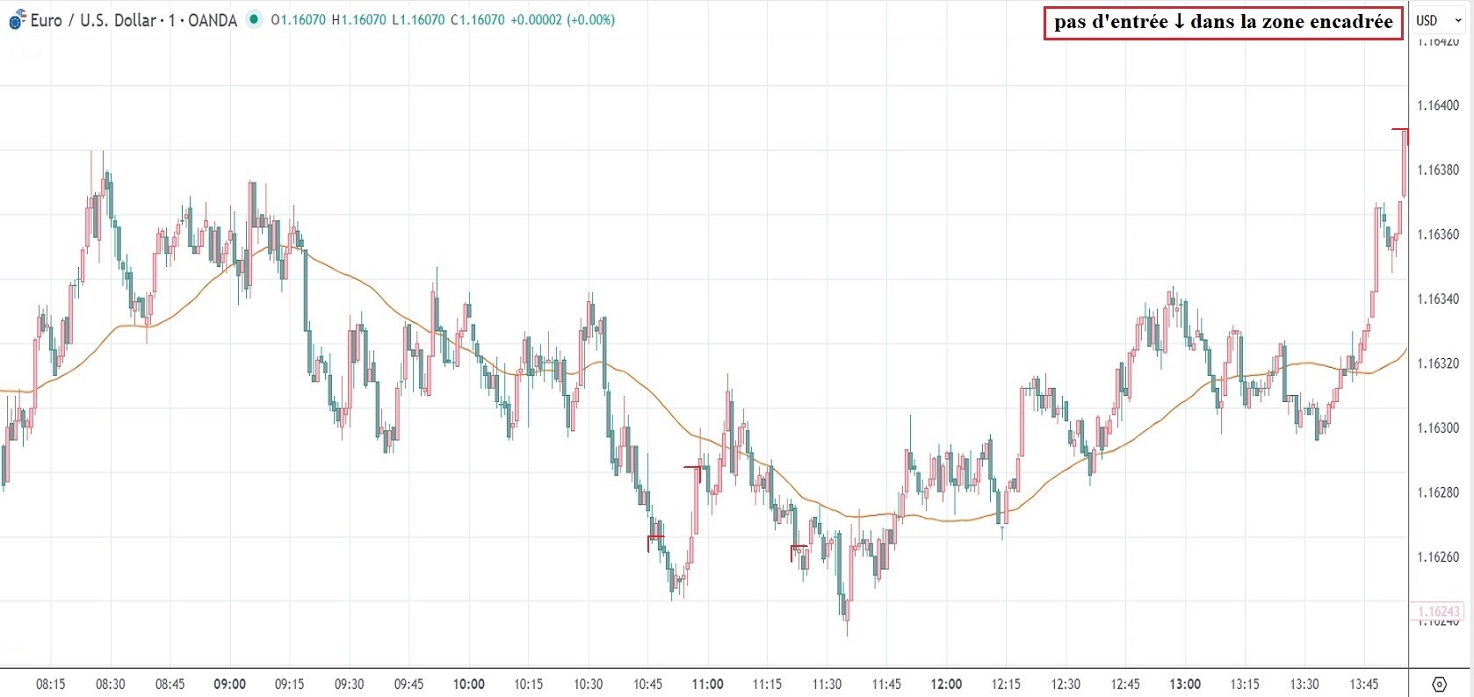Image resolution: width=1474 pixels, height=697 pixels.
Task: Select the high value H1.16070
Action: pos(358,19)
